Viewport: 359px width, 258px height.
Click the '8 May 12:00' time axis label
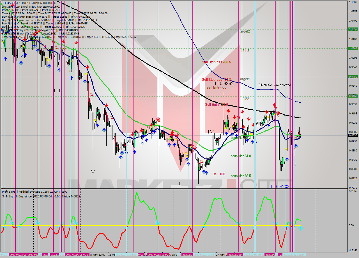pos(98,255)
